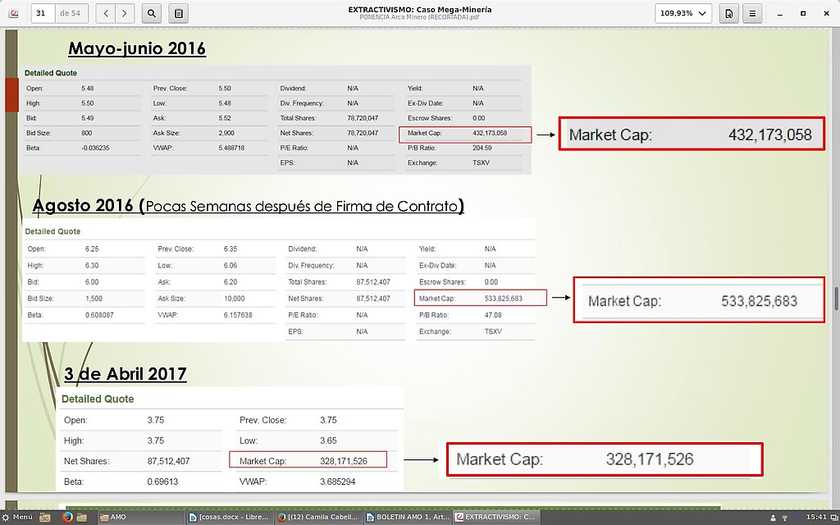Screen dimensions: 840x525
Task: Switch to BOLETIN AMO taskbar window
Action: pos(406,518)
